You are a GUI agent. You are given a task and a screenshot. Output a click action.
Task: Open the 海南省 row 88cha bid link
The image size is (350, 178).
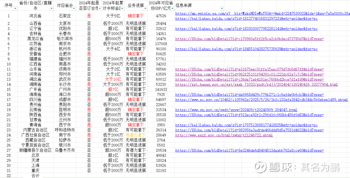point(249,95)
